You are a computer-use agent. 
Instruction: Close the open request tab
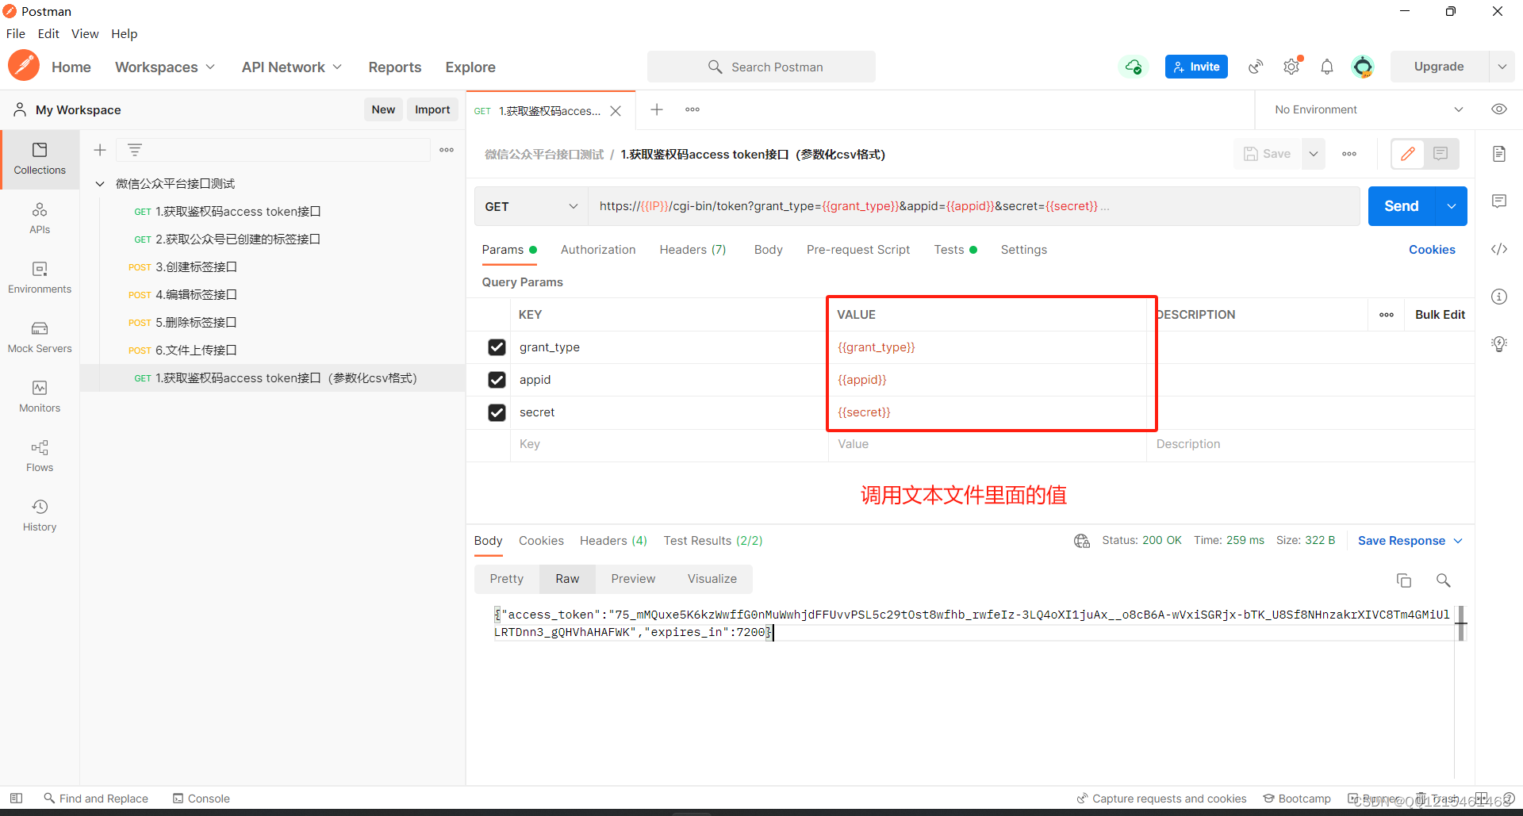(x=616, y=111)
